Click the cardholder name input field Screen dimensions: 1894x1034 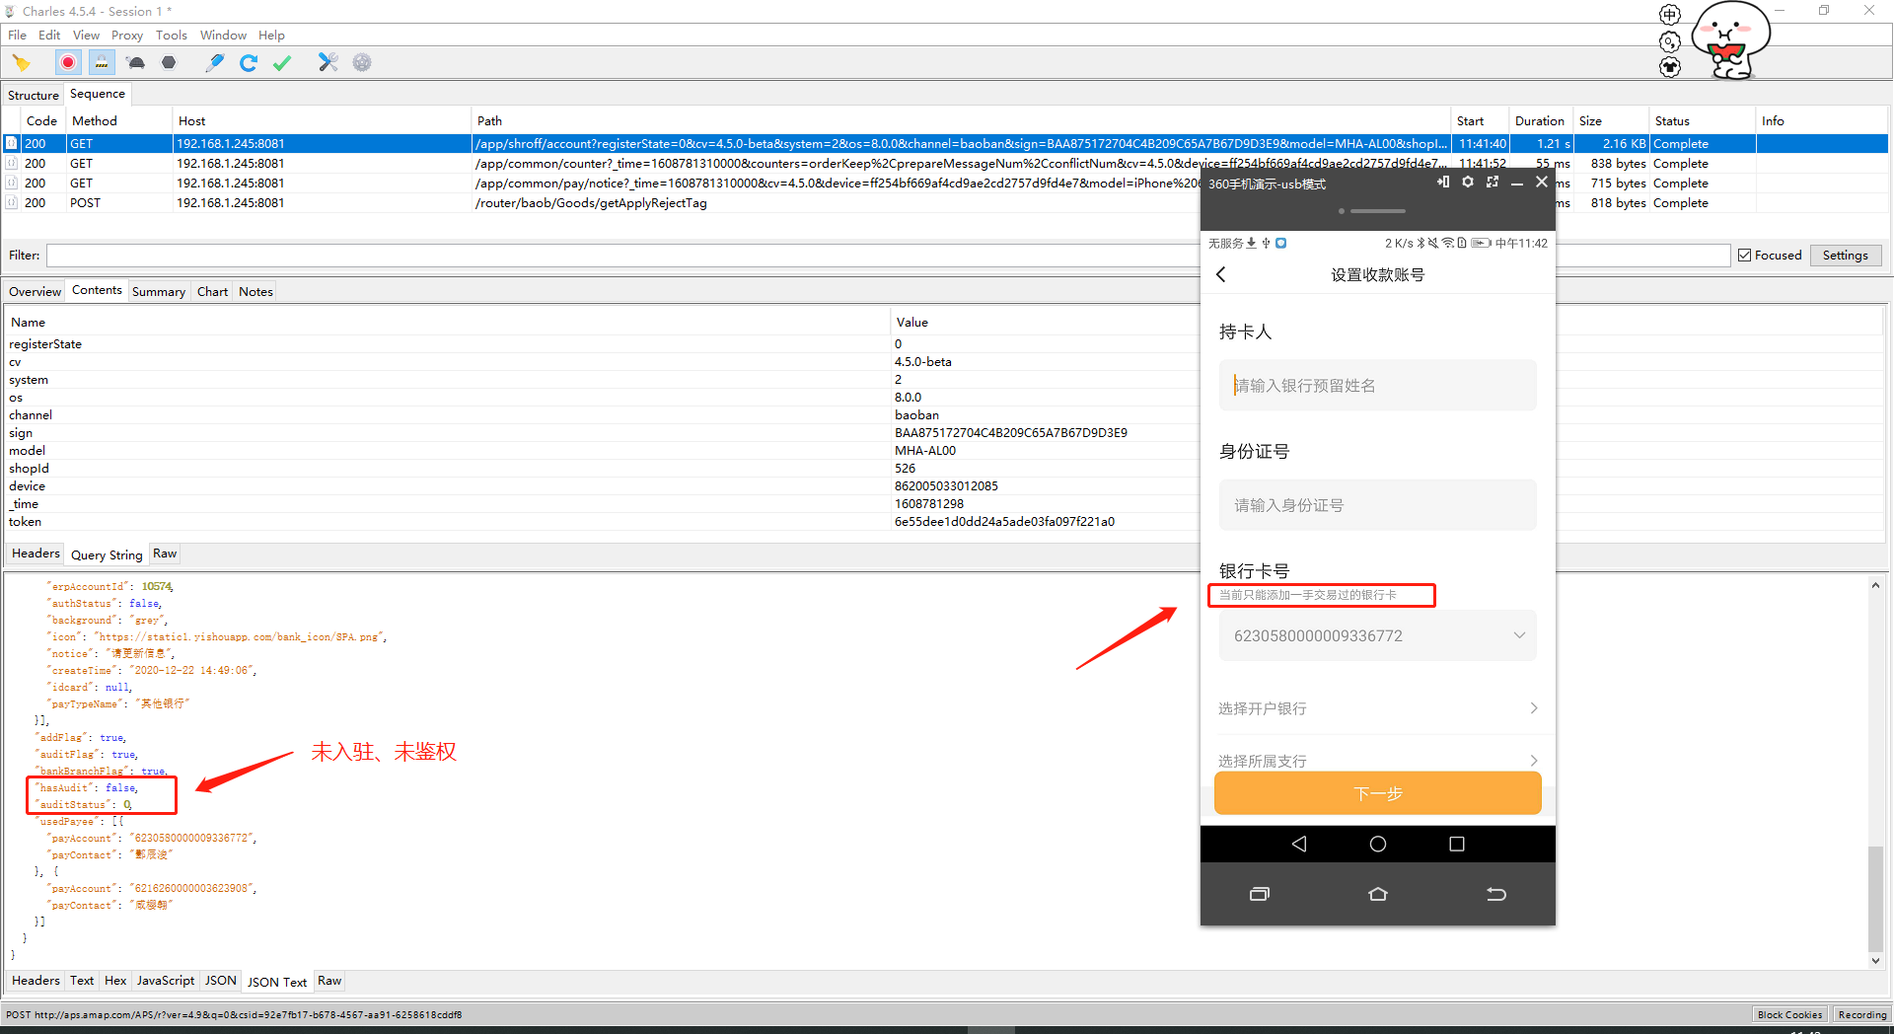1377,385
